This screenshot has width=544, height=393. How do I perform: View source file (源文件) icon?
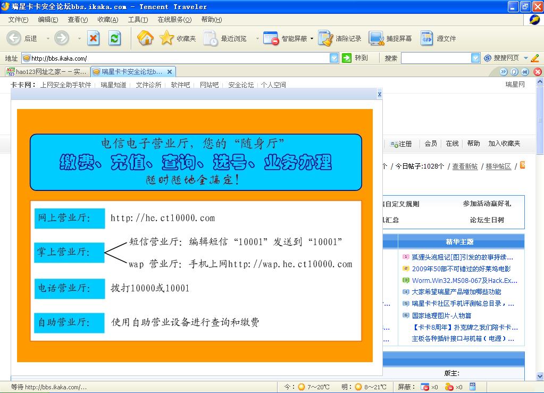[x=426, y=38]
